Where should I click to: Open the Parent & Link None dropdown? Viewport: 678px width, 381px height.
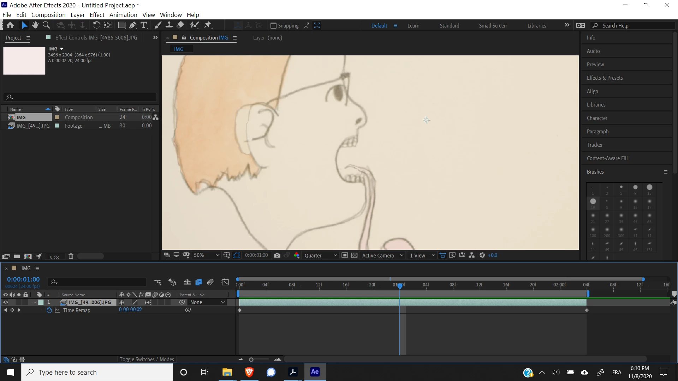click(207, 302)
